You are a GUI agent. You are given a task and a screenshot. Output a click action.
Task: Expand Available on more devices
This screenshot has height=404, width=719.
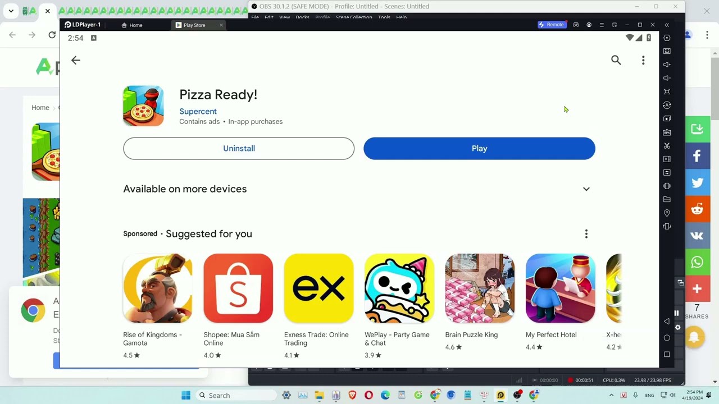coord(586,189)
